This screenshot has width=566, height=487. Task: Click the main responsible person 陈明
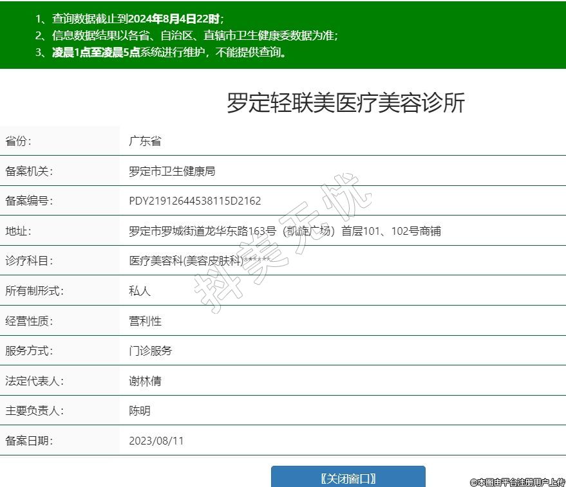[140, 411]
